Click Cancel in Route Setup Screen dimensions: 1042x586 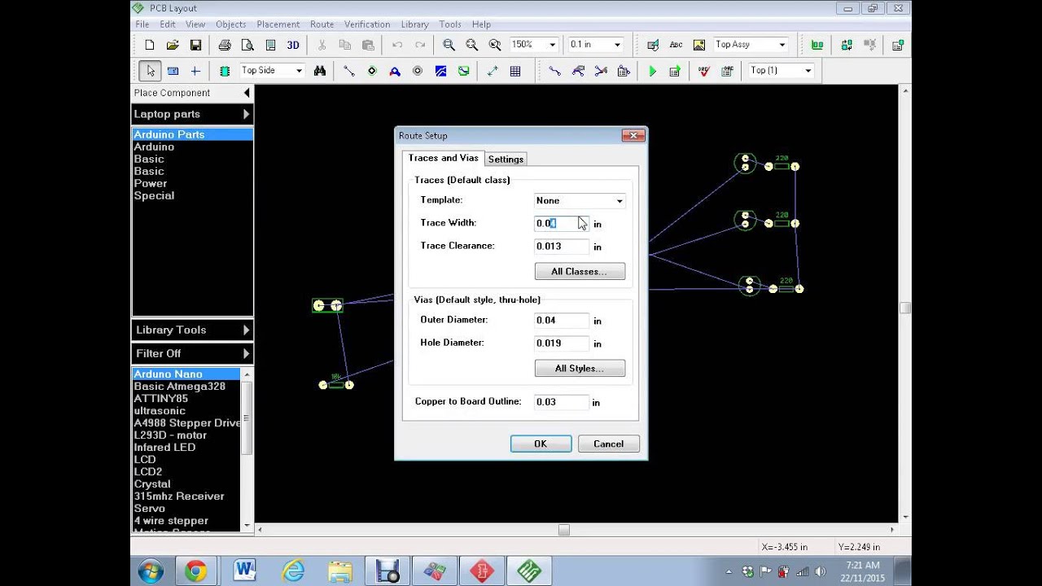tap(608, 444)
